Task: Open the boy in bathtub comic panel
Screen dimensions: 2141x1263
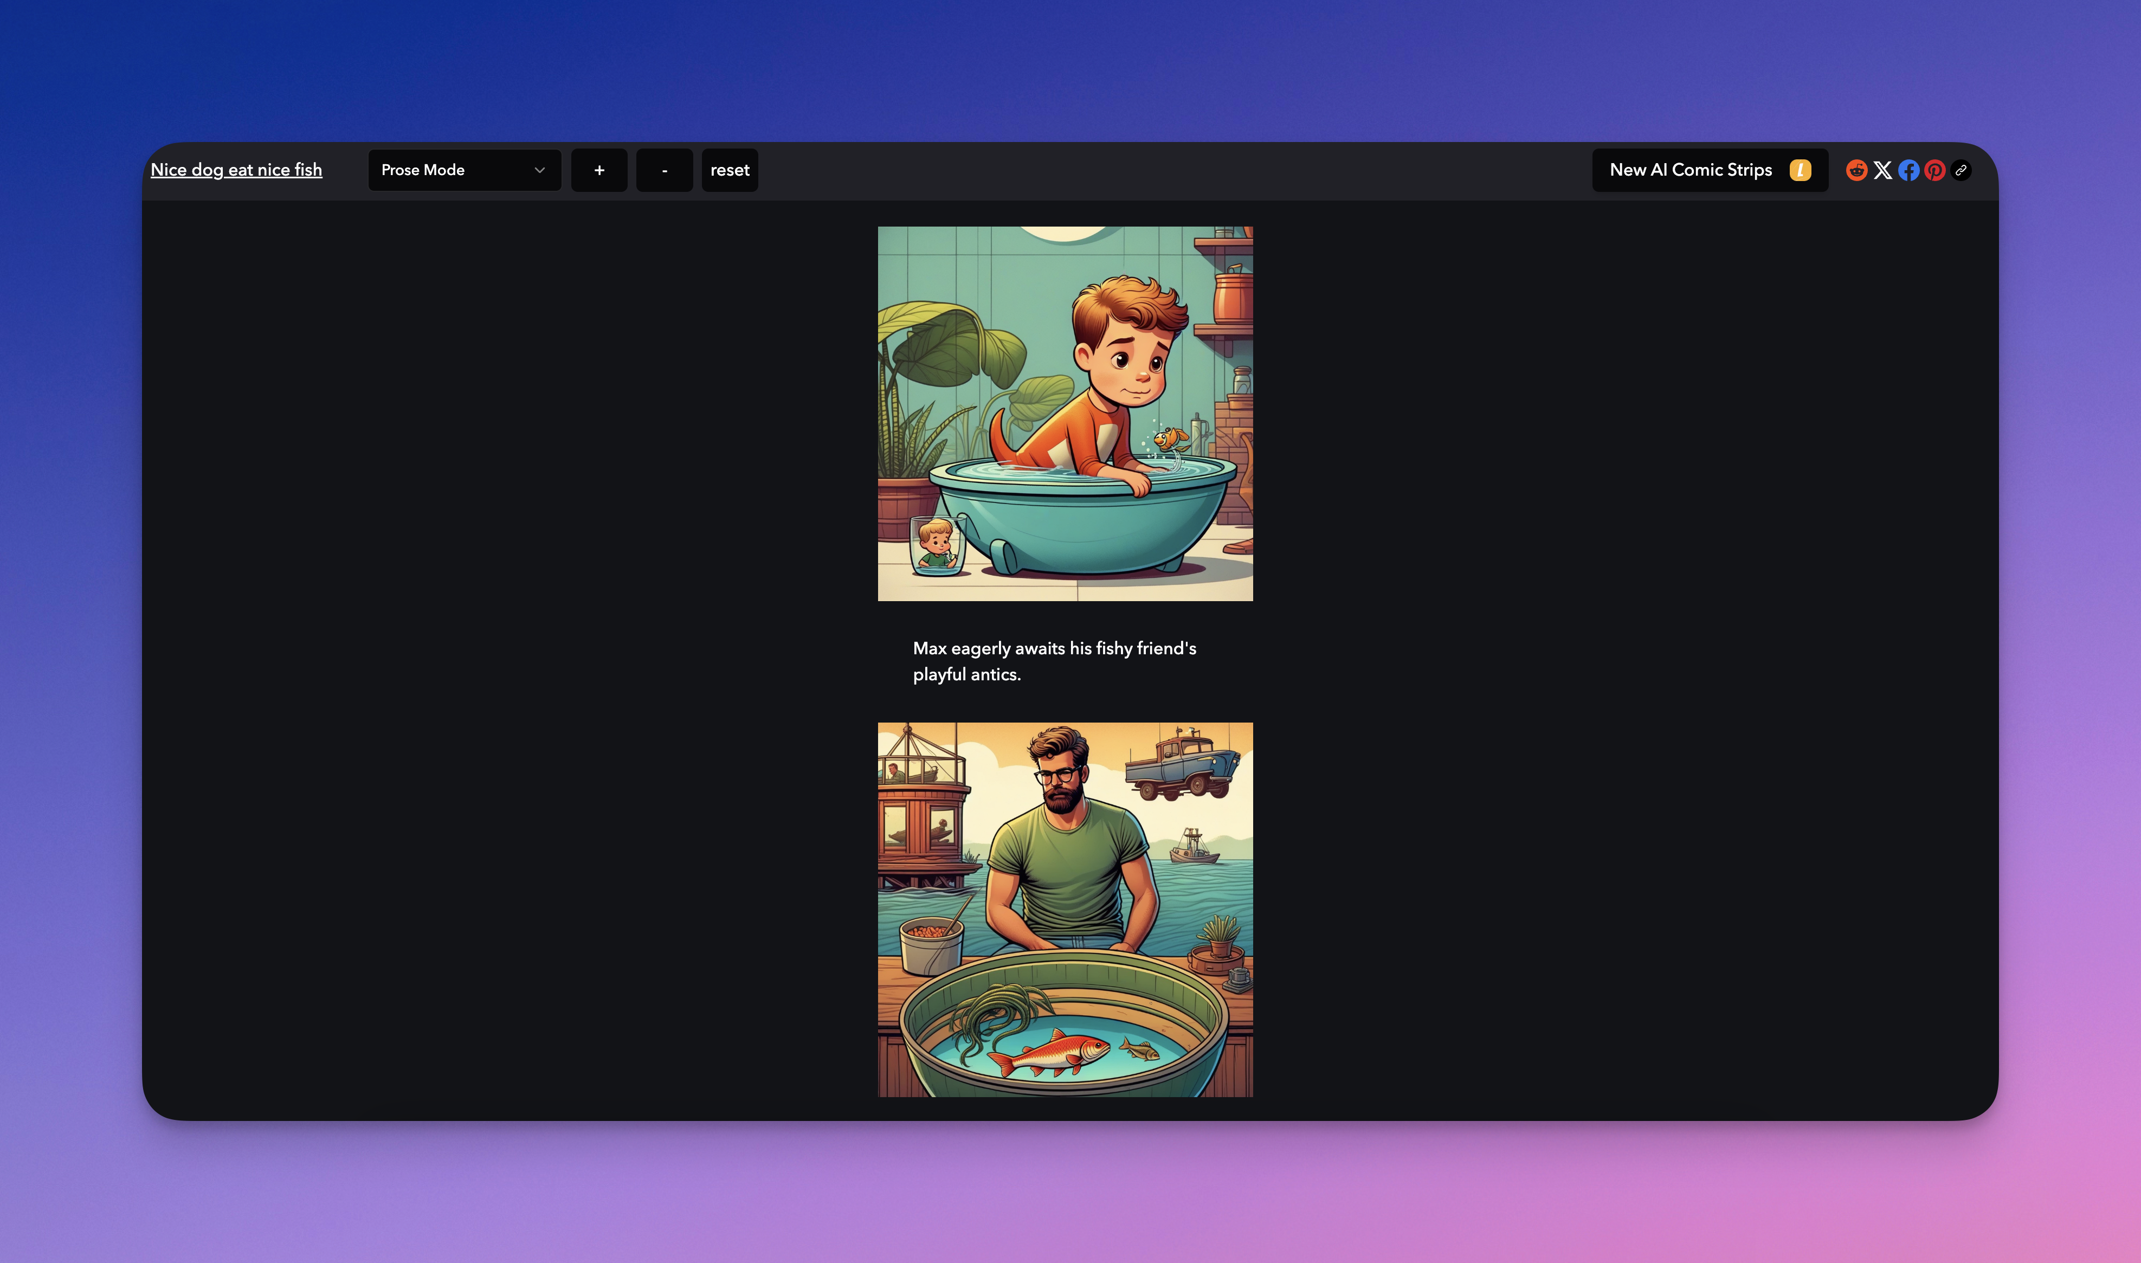Action: [x=1065, y=414]
